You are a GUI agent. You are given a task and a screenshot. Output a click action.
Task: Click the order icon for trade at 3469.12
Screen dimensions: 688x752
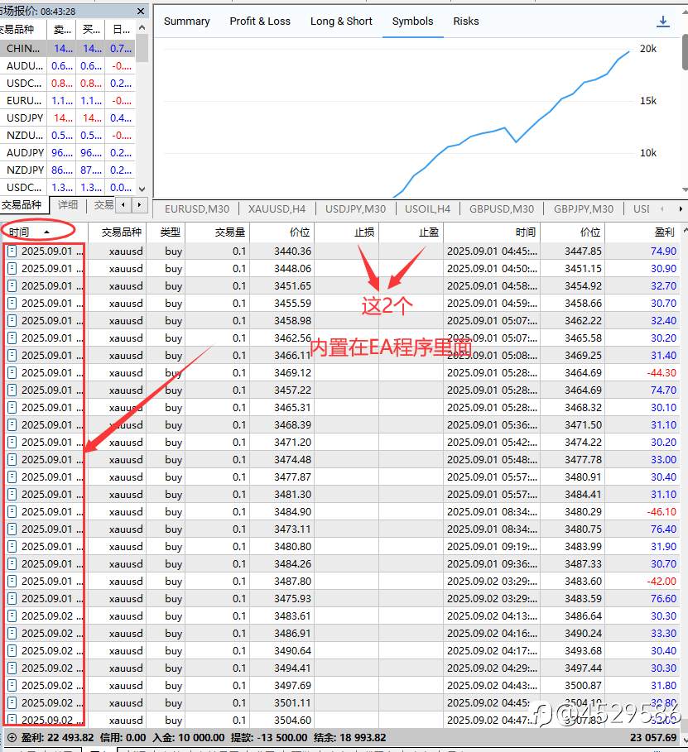(x=12, y=372)
